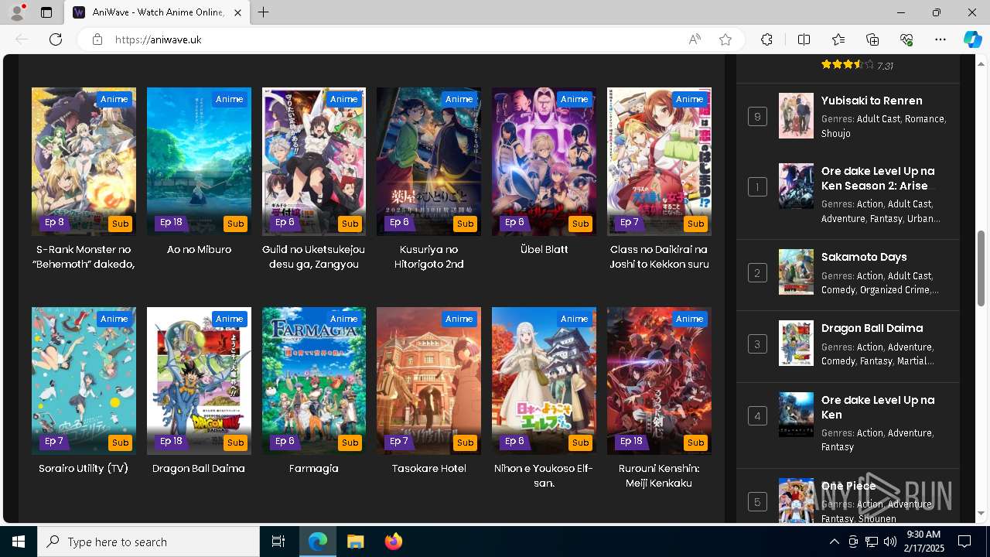
Task: Click Romance genre under Yubisaki to Renren
Action: click(x=923, y=119)
